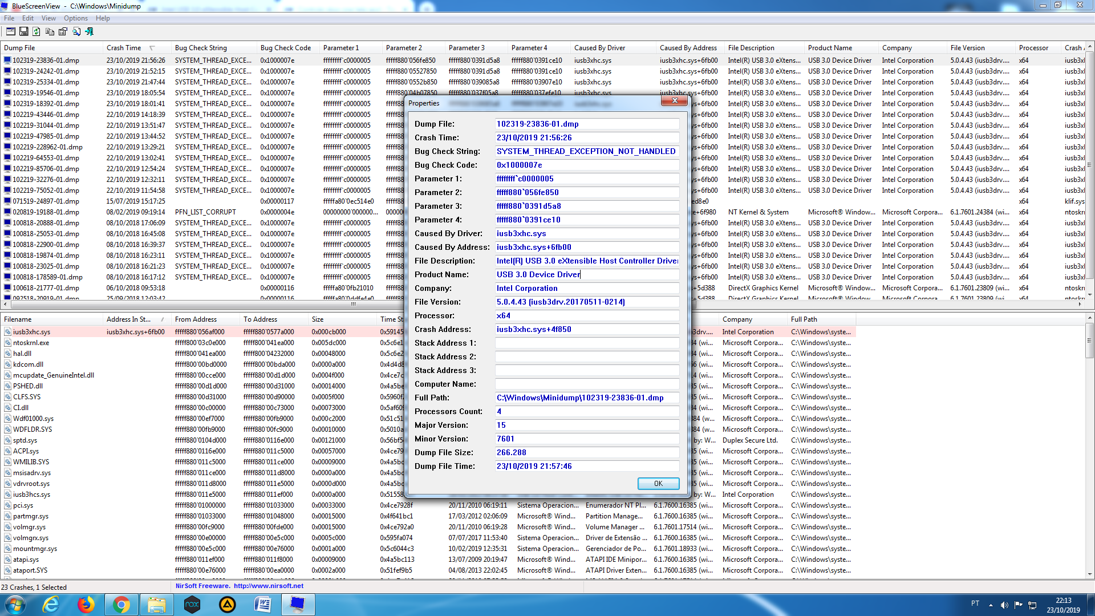1095x616 pixels.
Task: Click the Copy selected items toolbar icon
Action: click(50, 31)
